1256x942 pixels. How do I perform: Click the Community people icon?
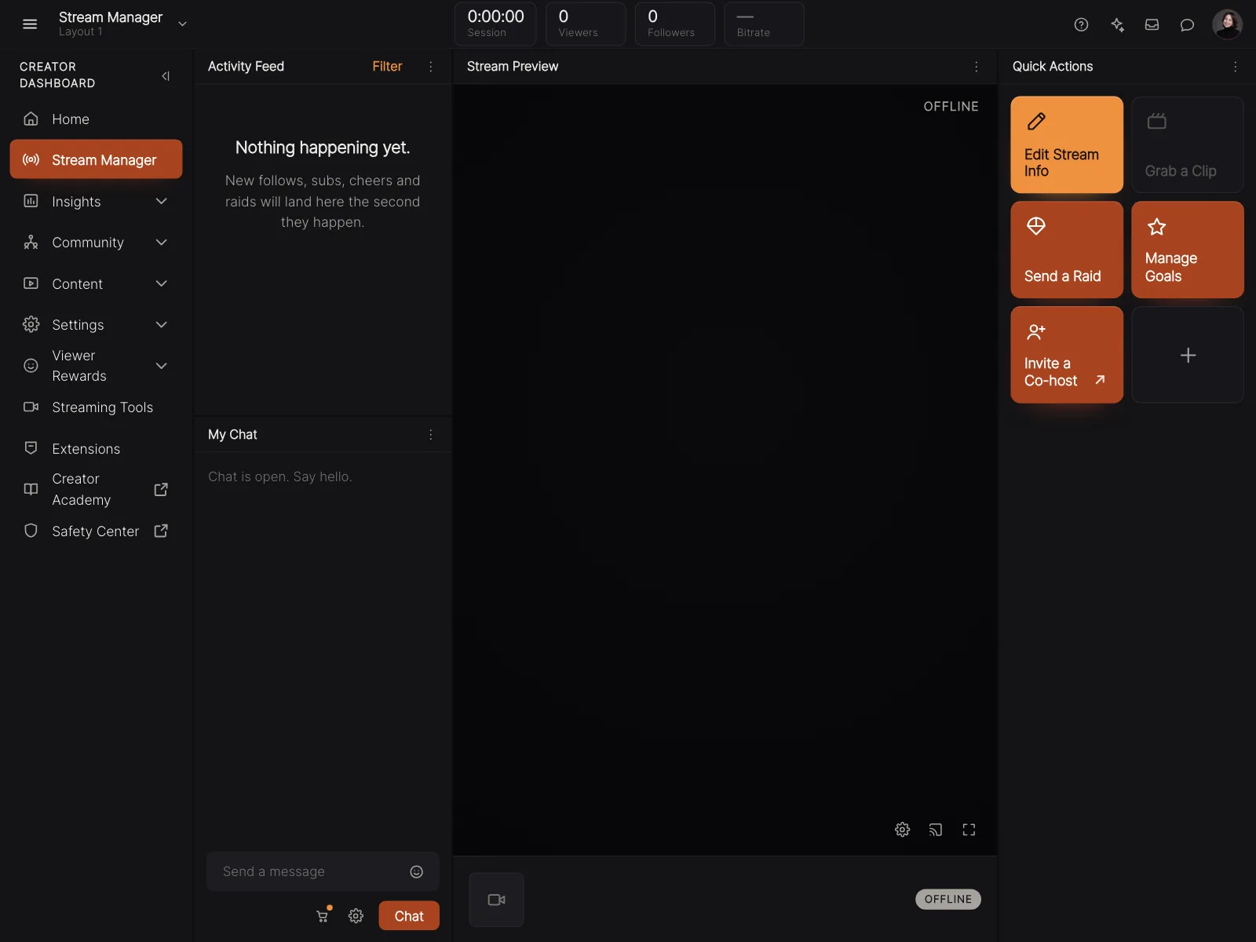31,242
